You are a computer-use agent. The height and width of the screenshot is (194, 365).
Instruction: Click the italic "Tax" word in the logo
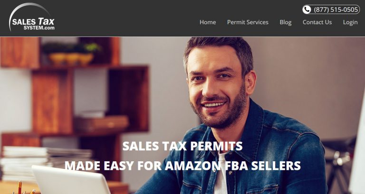46,21
